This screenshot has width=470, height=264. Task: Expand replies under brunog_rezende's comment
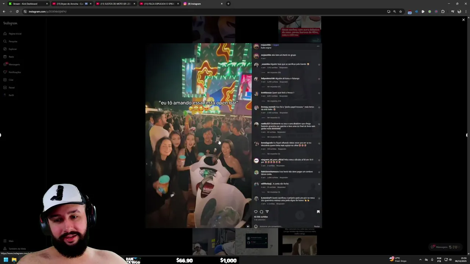point(274,118)
